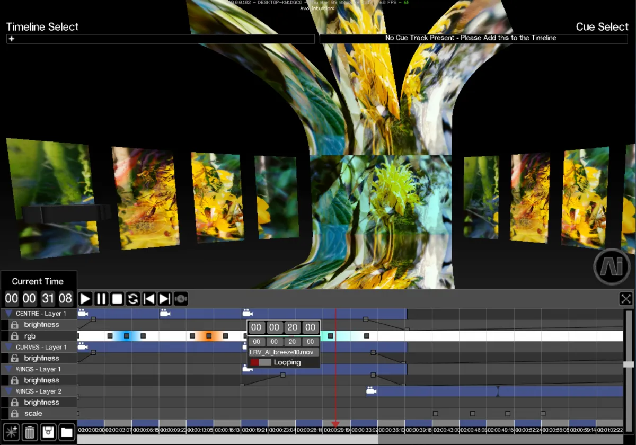Save the timeline with the floppy disk icon
Screen dimensions: 636x445
48,432
